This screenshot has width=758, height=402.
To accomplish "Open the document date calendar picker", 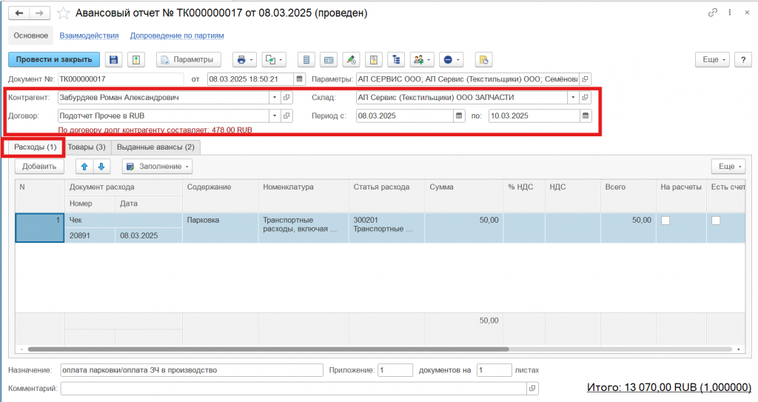I will coord(300,78).
